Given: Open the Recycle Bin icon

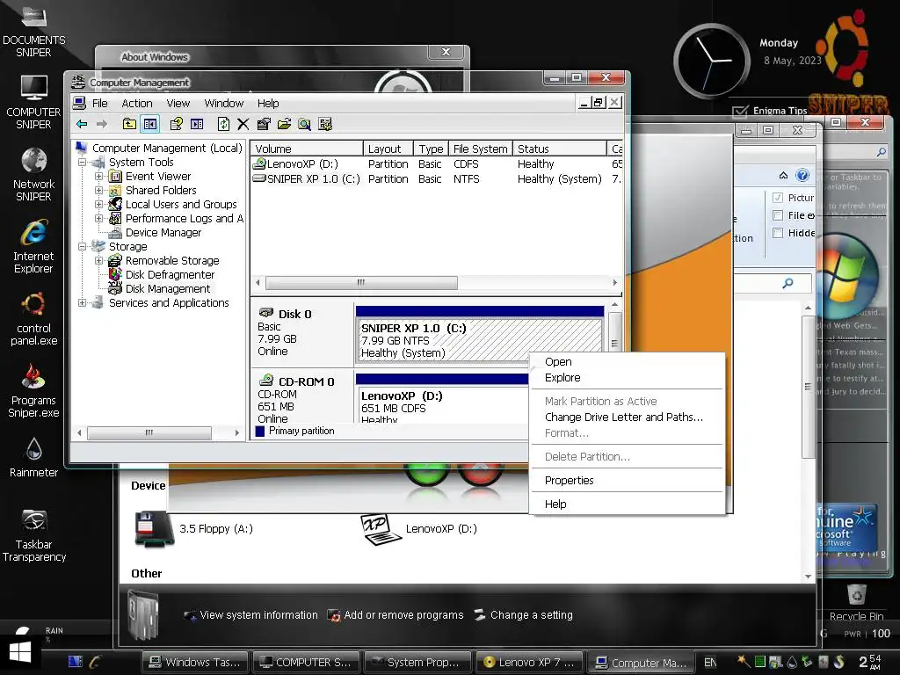Looking at the screenshot, I should pyautogui.click(x=856, y=601).
